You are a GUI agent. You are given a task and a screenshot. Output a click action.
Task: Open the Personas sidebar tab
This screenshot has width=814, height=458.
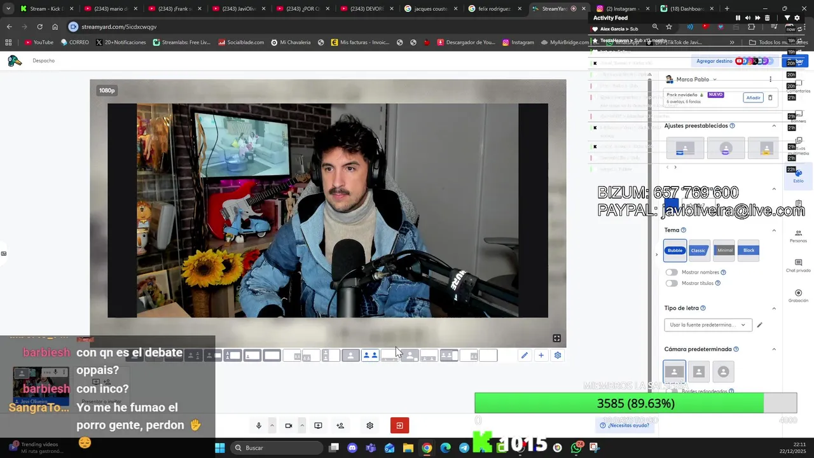click(x=798, y=236)
